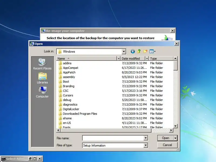Click the horizontal scrollbar left arrow
The width and height of the screenshot is (216, 162).
58,130
